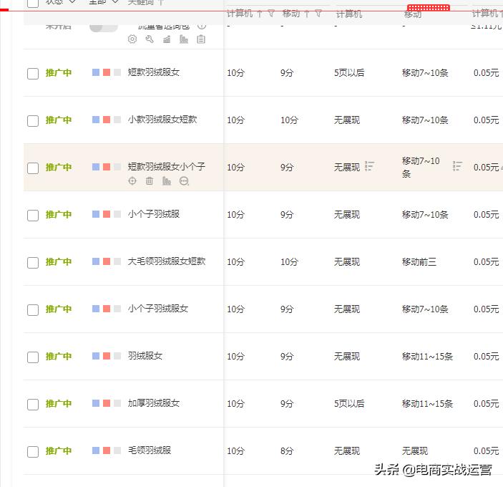Tick the checkbox for 小款羽绒服女短款
Image resolution: width=503 pixels, height=487 pixels.
pyautogui.click(x=33, y=121)
